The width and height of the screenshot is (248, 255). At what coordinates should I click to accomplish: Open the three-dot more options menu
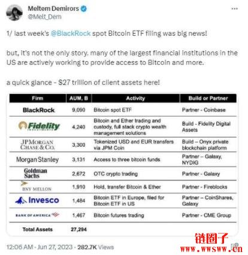(x=234, y=9)
